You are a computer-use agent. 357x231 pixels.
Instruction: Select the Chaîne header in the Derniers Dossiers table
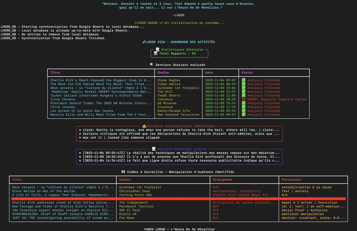163,73
